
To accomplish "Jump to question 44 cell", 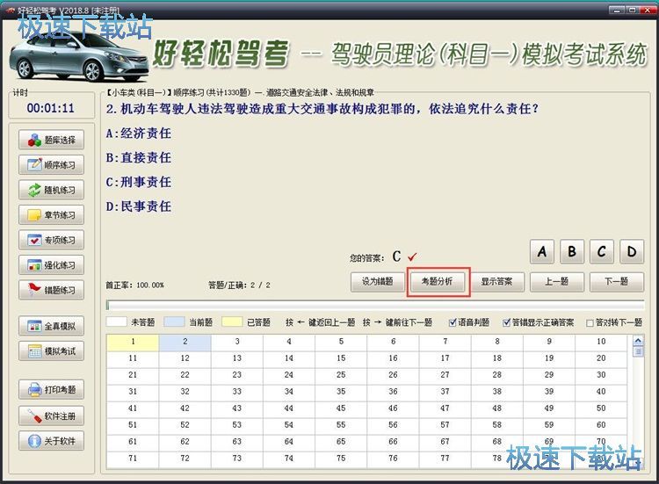I will pyautogui.click(x=289, y=408).
